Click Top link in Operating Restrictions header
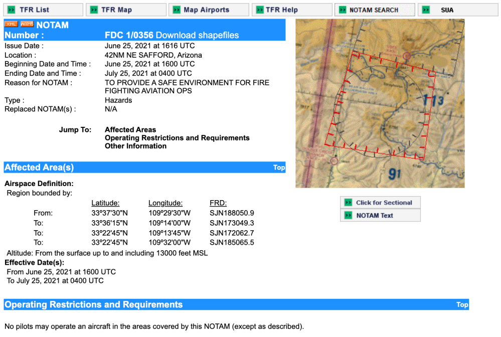 click(x=462, y=304)
